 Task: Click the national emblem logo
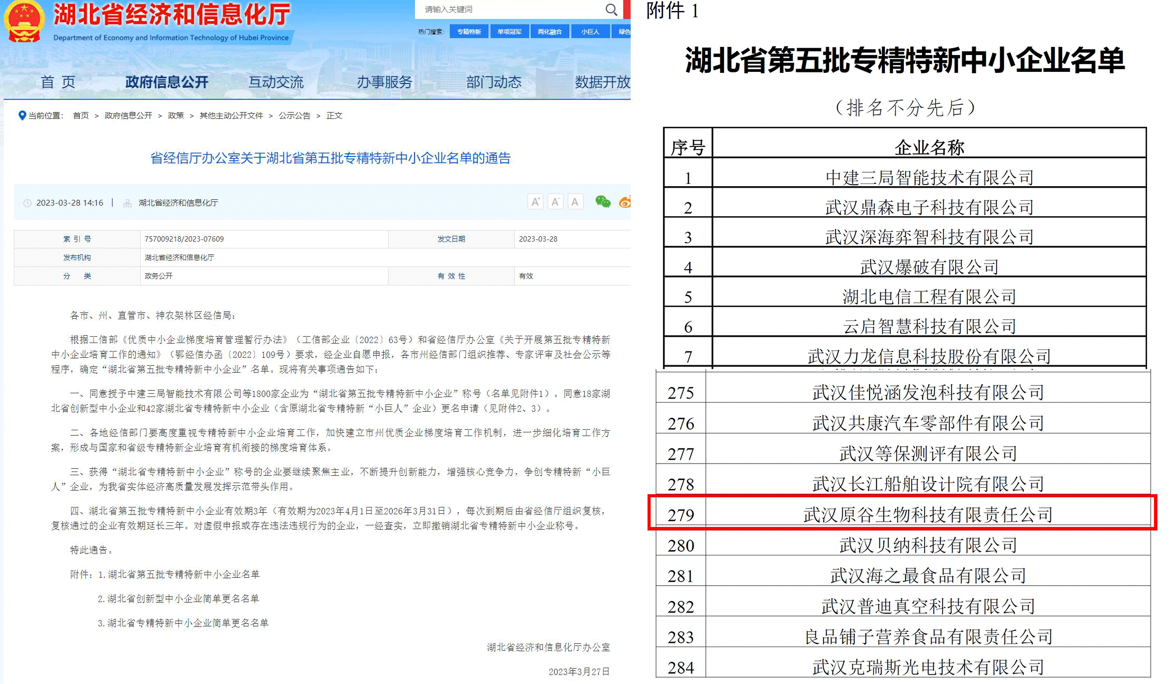click(23, 22)
